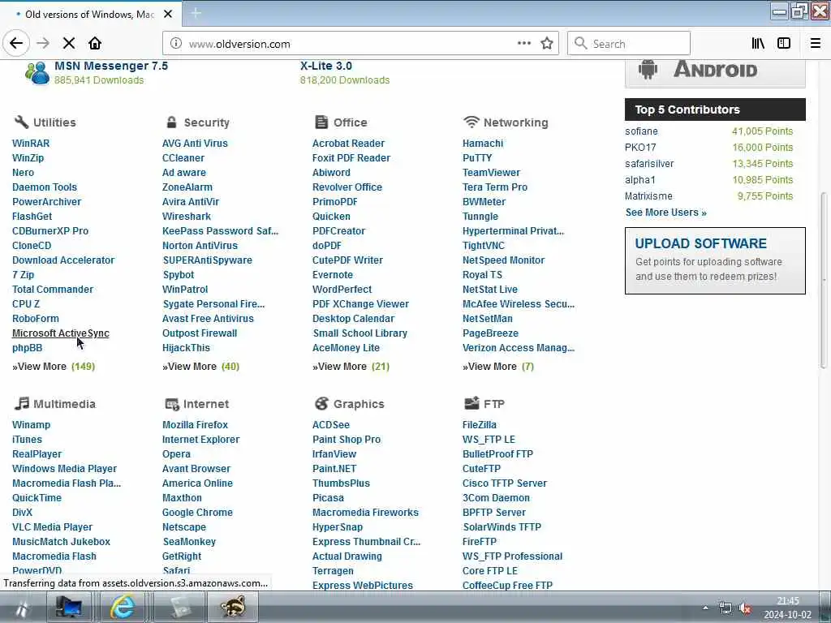This screenshot has width=831, height=623.
Task: Click the Security padlock icon
Action: 171,122
